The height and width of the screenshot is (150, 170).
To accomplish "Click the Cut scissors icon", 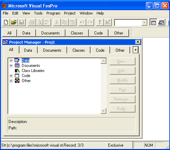I will (x=57, y=22).
